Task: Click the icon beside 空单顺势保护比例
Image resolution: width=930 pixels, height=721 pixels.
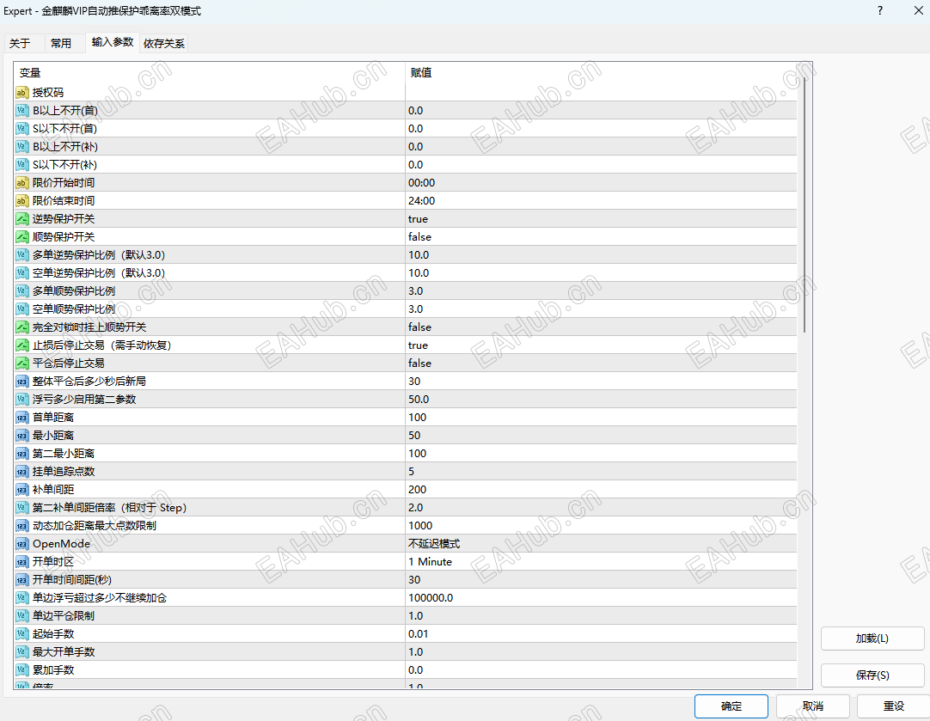Action: pyautogui.click(x=22, y=309)
